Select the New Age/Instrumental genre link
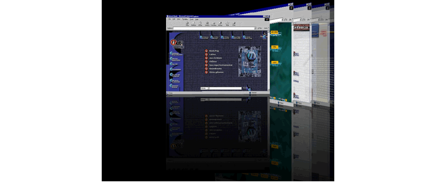This screenshot has height=182, width=436. pos(221,65)
